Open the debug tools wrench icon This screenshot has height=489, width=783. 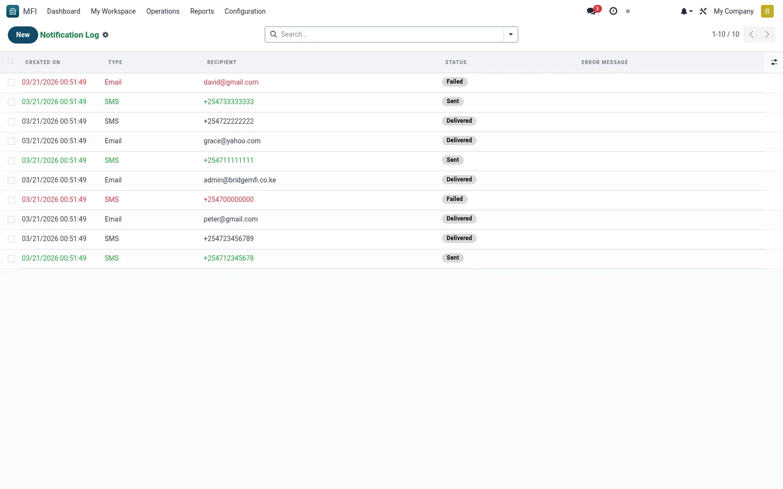click(703, 11)
